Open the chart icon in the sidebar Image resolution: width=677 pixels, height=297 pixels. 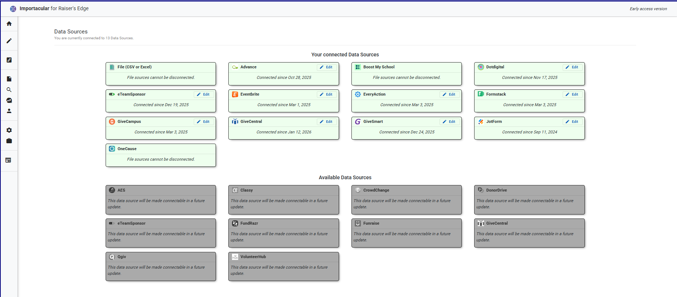coord(9,100)
